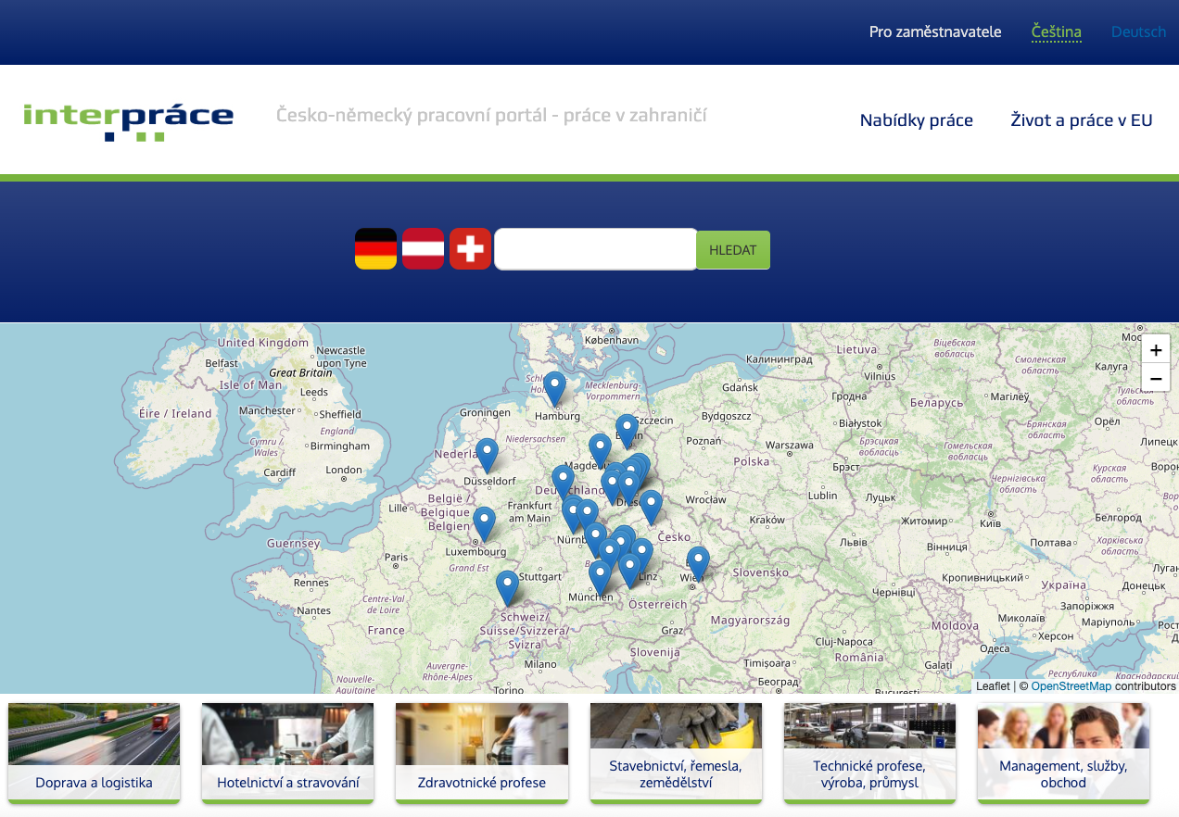This screenshot has width=1179, height=817.
Task: Open Hotelnictví a stravování category
Action: pos(287,753)
